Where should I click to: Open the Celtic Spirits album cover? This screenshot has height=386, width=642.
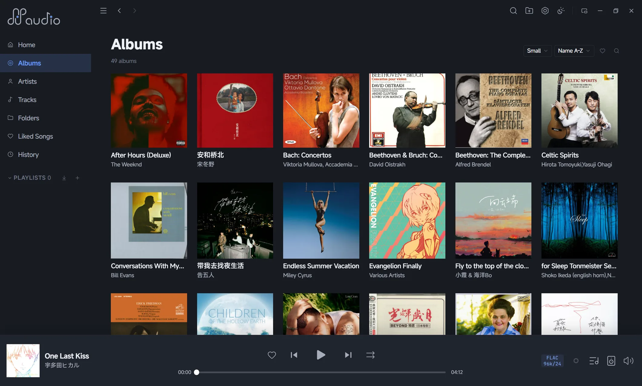pos(579,111)
